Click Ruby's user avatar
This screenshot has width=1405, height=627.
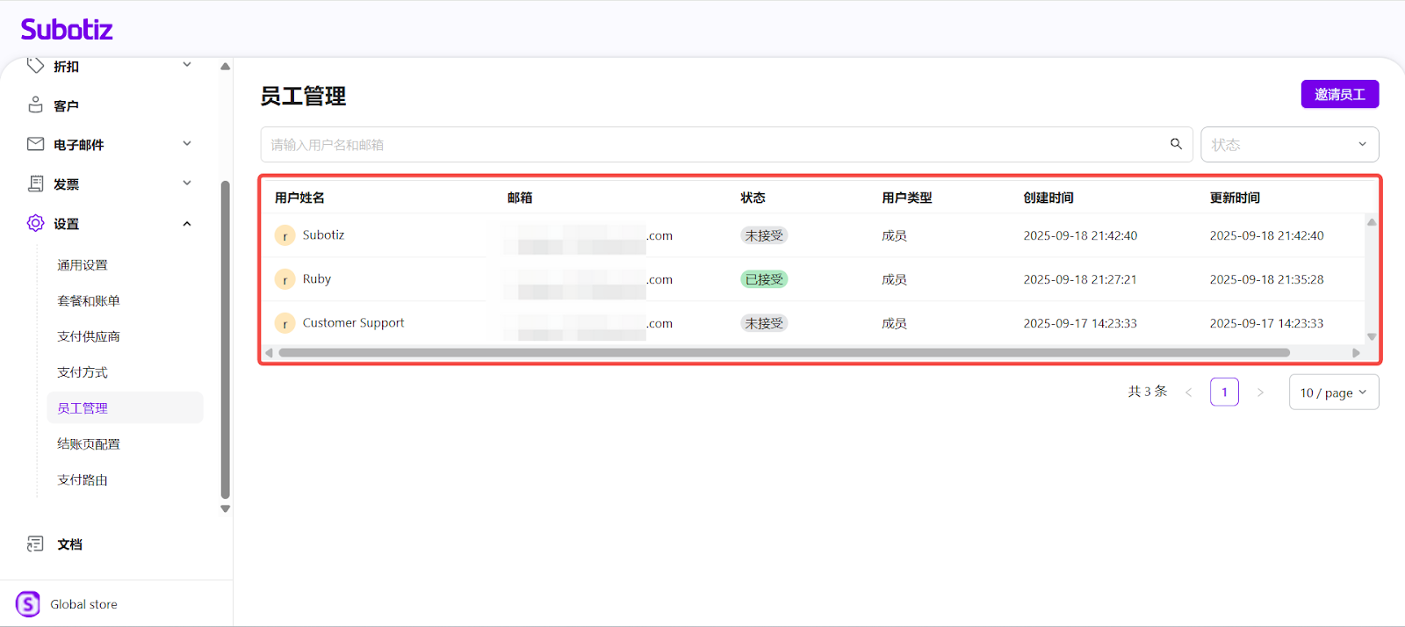(285, 279)
